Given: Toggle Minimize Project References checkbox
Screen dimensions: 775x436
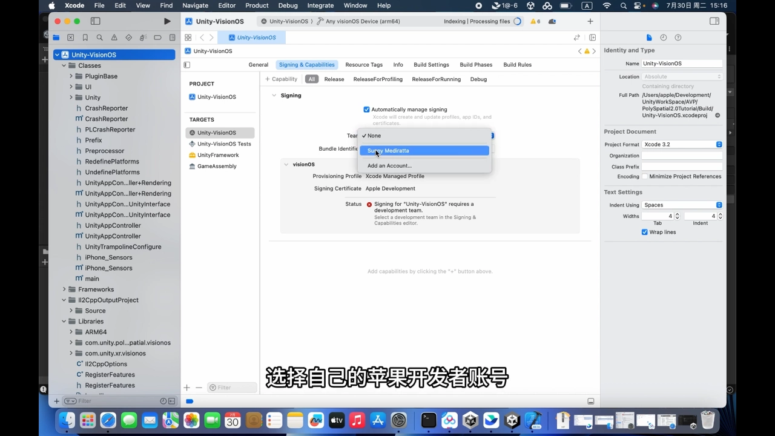Looking at the screenshot, I should coord(645,177).
